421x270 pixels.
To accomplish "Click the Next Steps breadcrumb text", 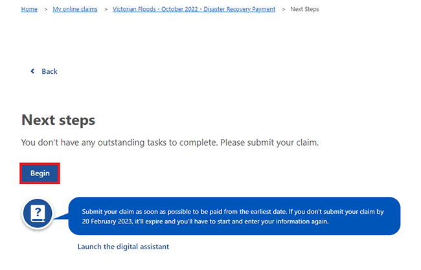I will coord(305,9).
